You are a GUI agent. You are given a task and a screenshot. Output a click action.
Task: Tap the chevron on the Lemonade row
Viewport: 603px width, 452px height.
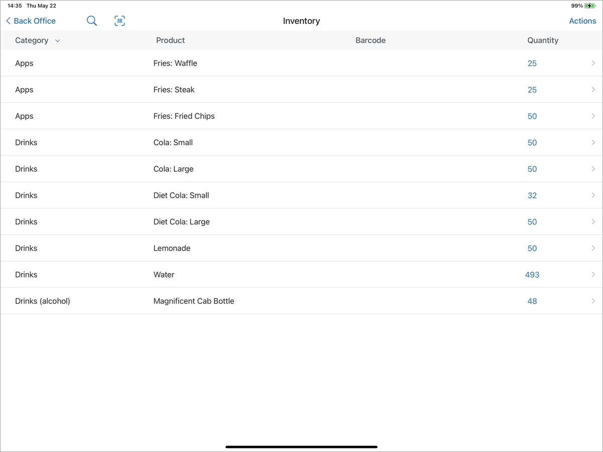pos(593,248)
